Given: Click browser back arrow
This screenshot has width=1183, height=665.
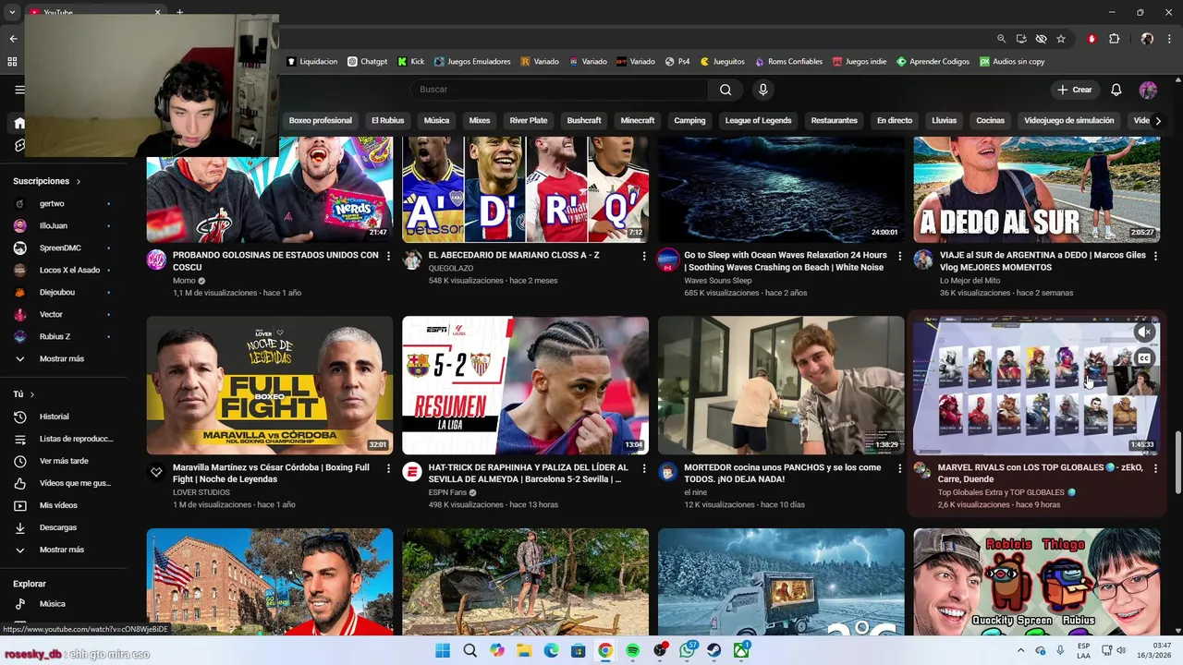Looking at the screenshot, I should [x=13, y=39].
